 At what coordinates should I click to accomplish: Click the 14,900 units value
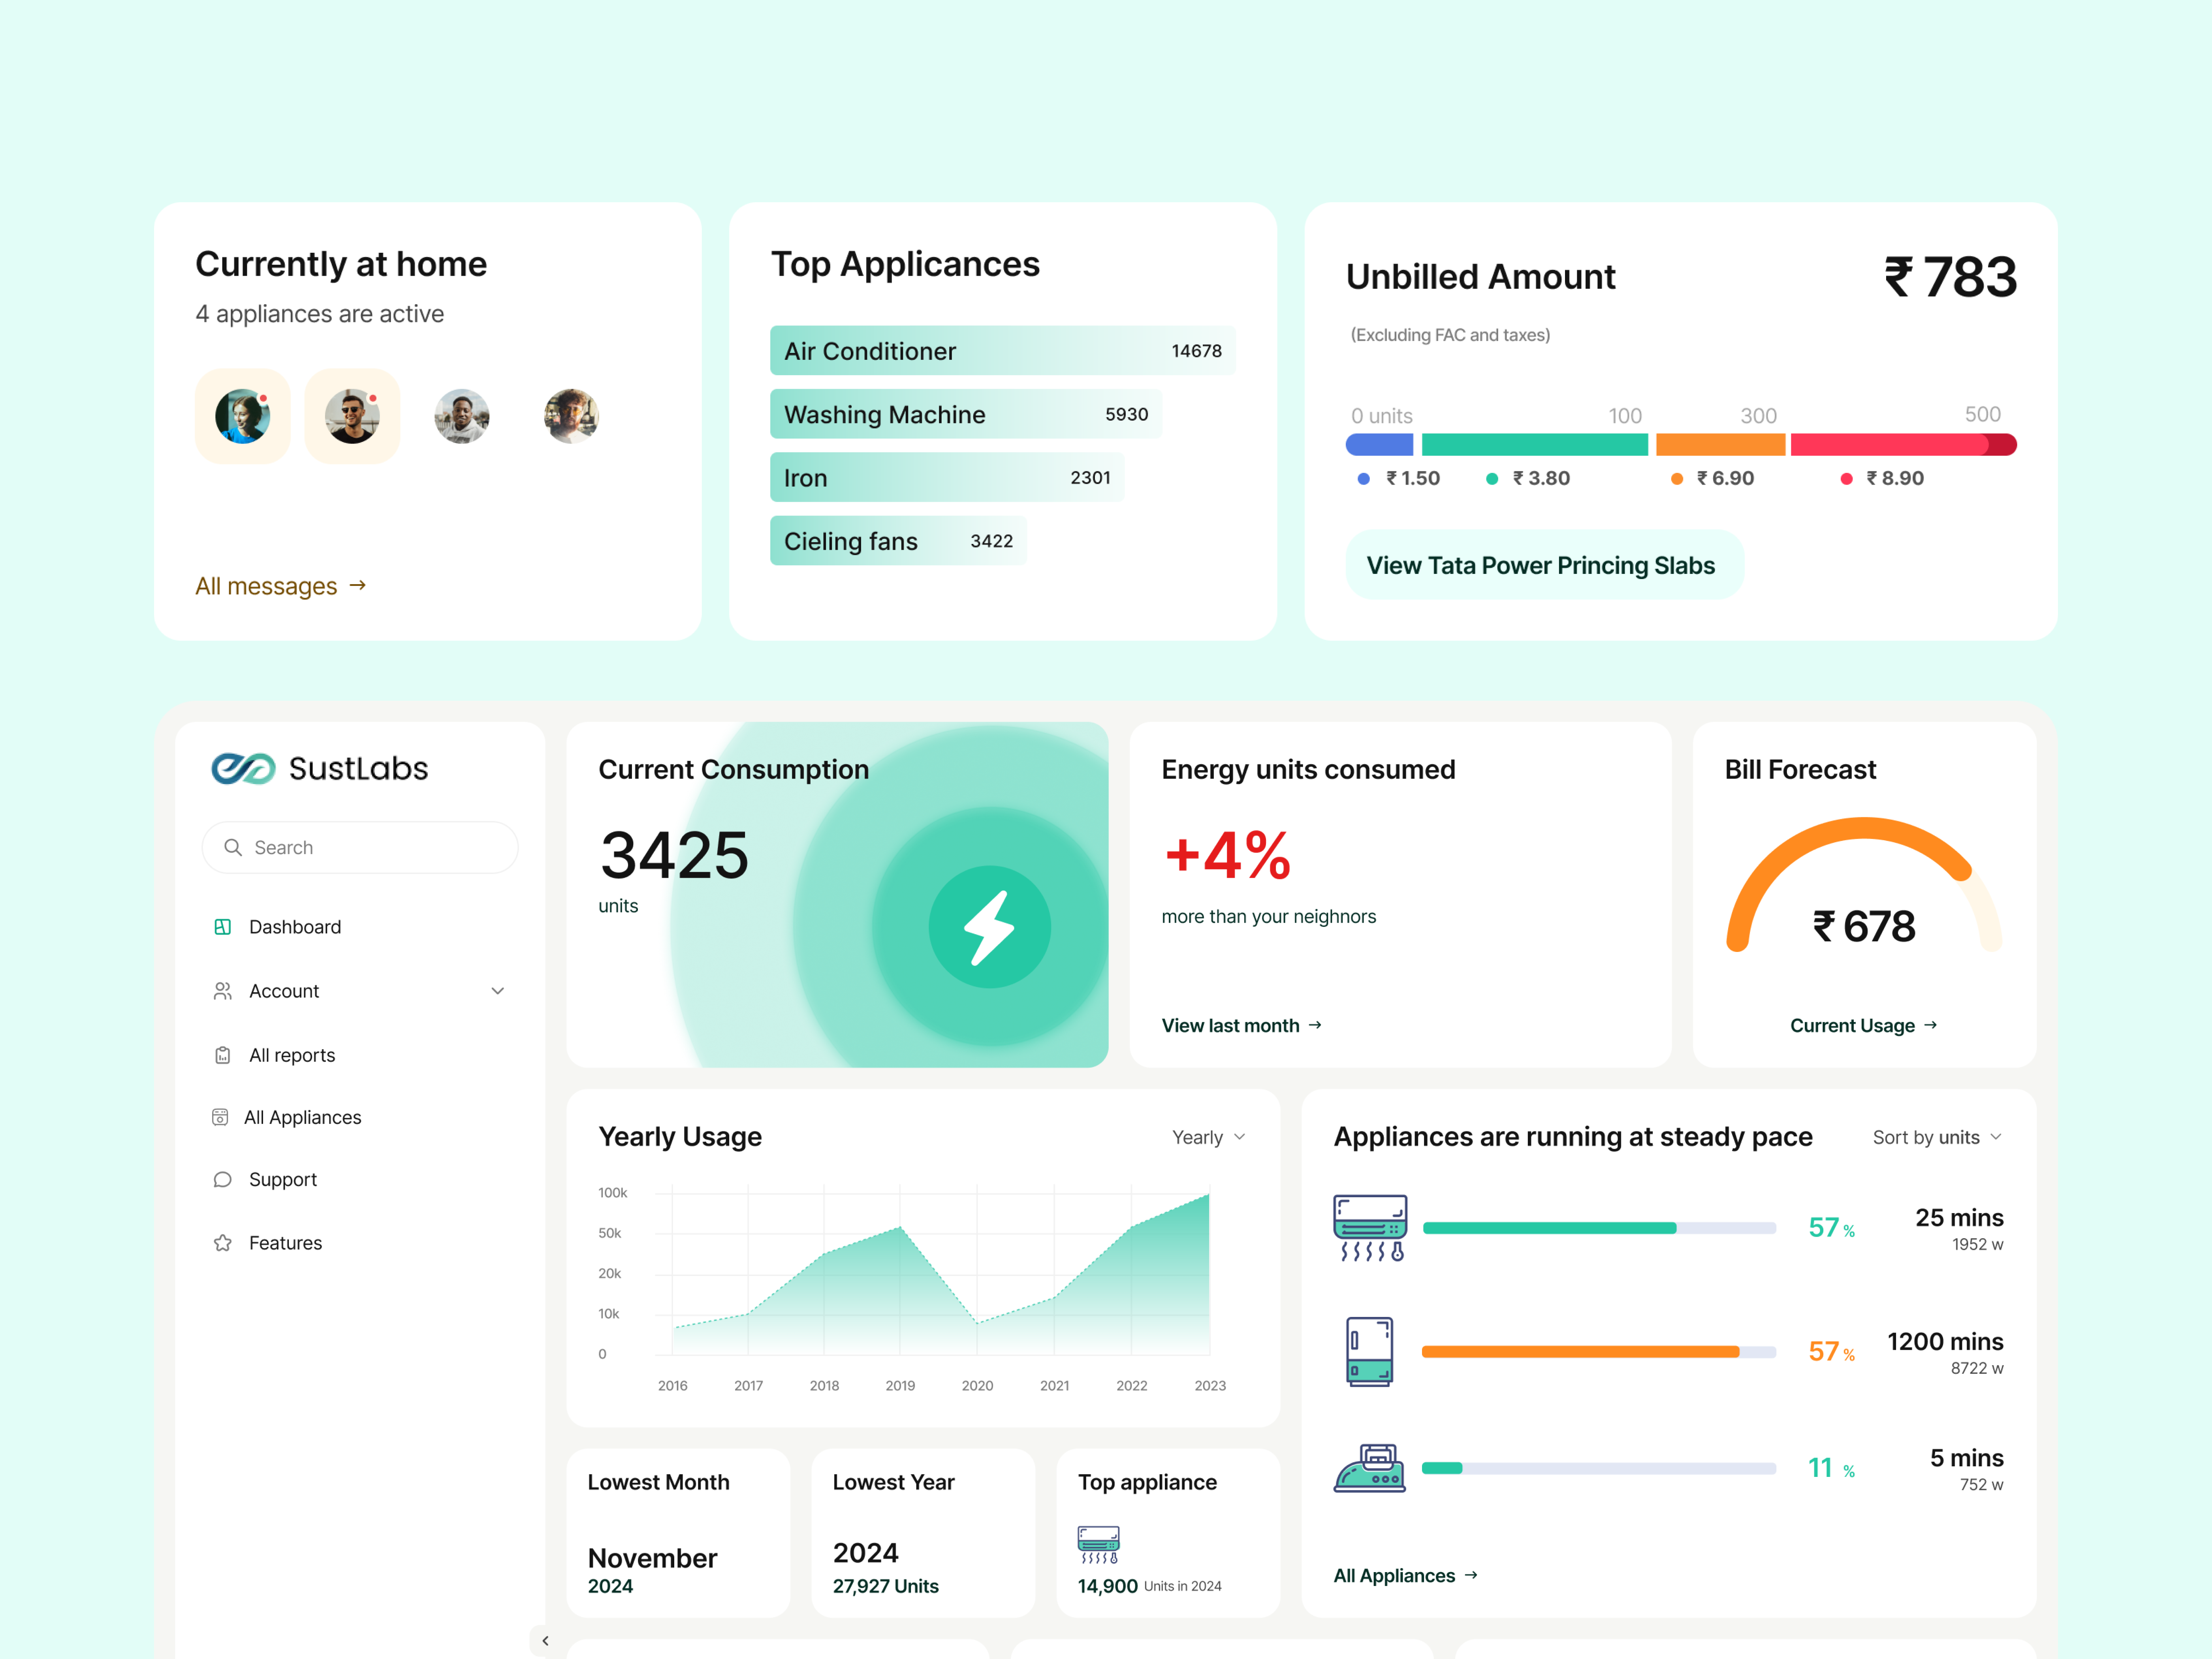pyautogui.click(x=1107, y=1586)
